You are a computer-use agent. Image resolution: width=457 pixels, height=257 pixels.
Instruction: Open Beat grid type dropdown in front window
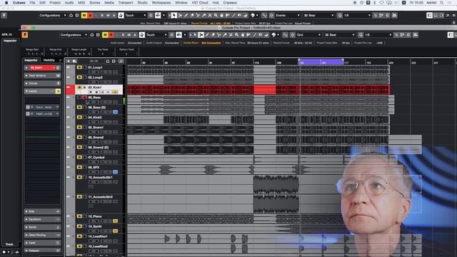(340, 35)
